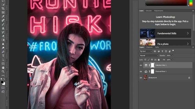Toggle filter for type layers

pyautogui.click(x=162, y=51)
